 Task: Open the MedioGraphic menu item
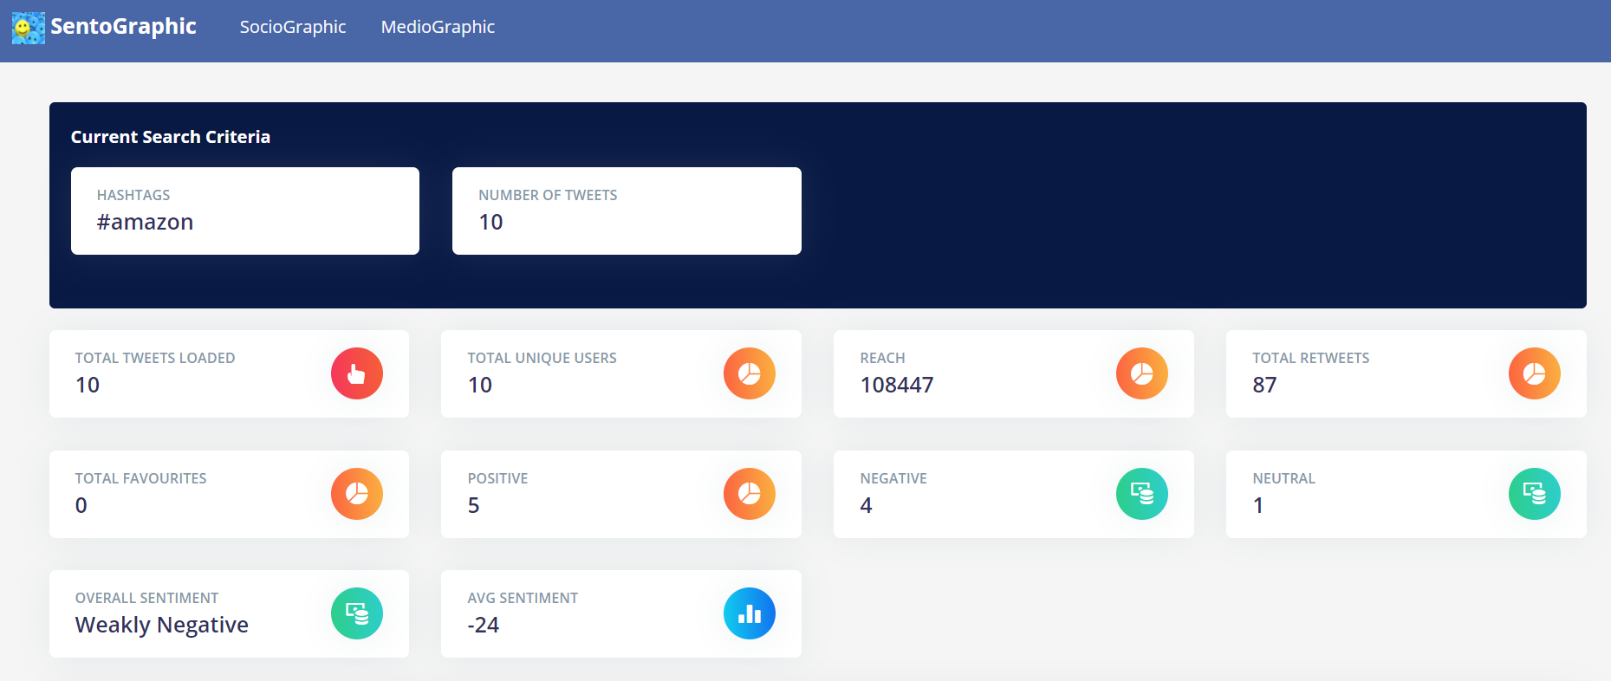438,27
